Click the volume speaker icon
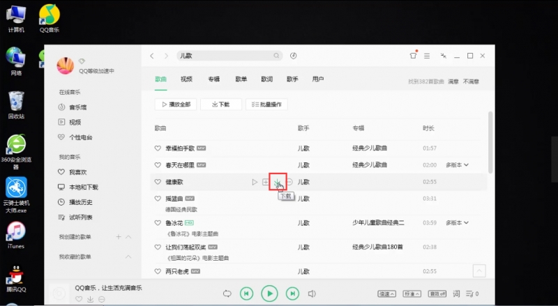 coord(312,294)
